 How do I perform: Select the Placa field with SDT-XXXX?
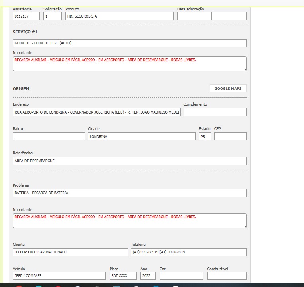123,276
